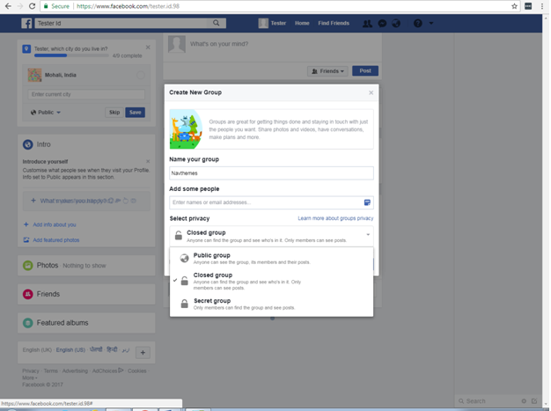Screen dimensions: 551x411
Task: Open Learn more about groups privacy link
Action: click(x=335, y=218)
